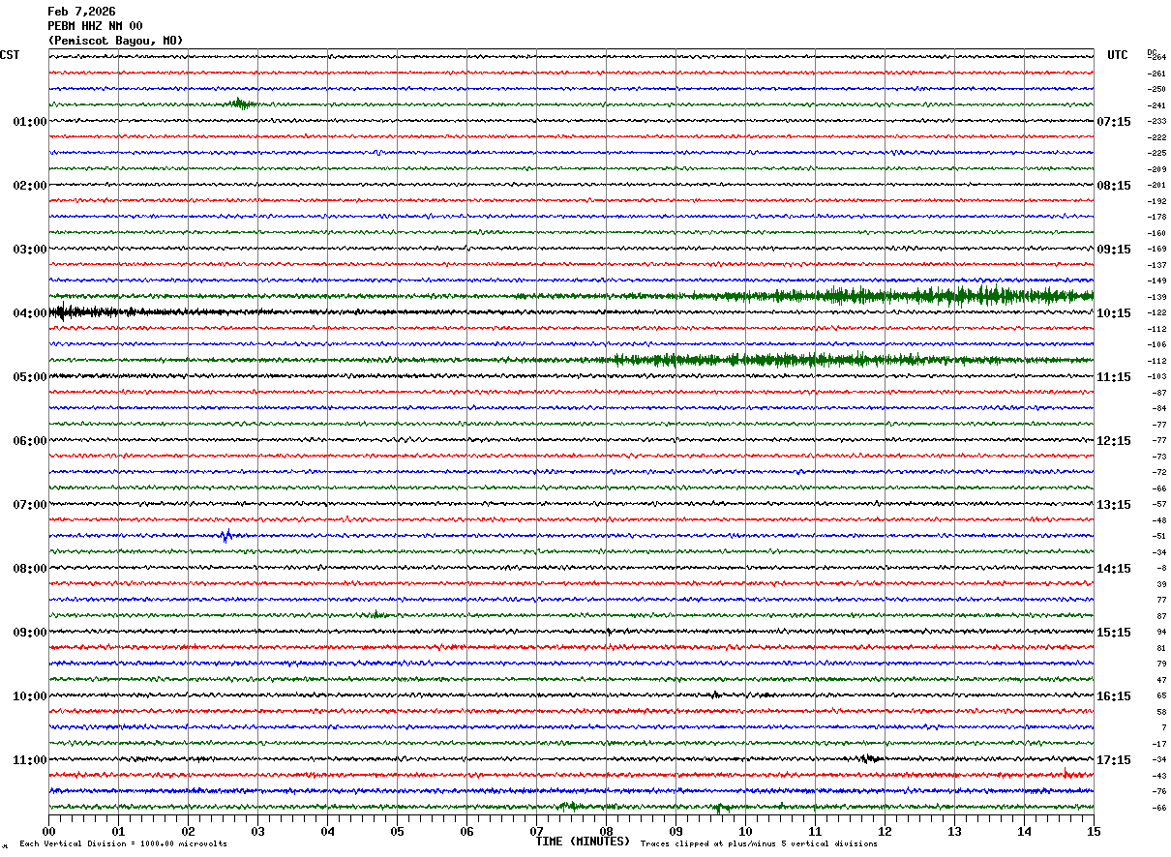Click the blue spike on the 07:30 trace
Viewport: 1171px width, 857px height.
coord(226,536)
